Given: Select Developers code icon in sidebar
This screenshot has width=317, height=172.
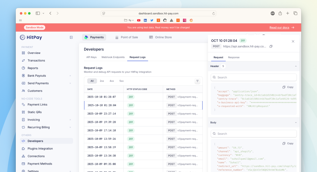Looking at the screenshot, I should click(x=24, y=141).
